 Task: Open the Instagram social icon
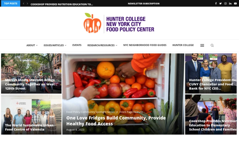point(225,4)
